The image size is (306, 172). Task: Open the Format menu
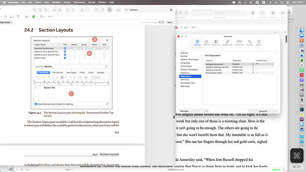click(x=91, y=2)
